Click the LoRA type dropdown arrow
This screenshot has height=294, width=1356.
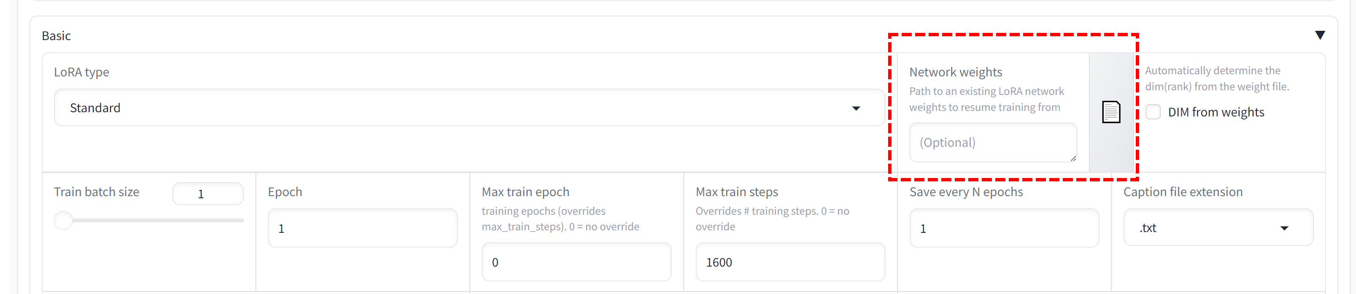click(x=856, y=108)
